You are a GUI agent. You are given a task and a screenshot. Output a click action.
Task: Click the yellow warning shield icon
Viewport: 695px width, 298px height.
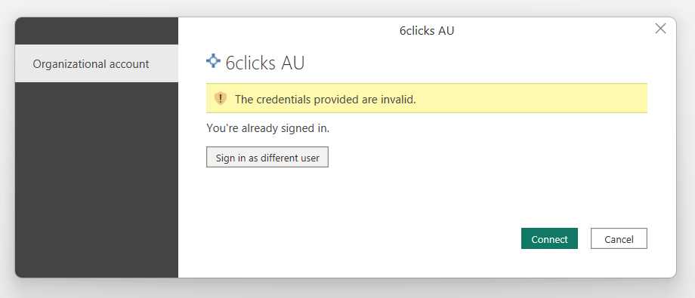(221, 98)
